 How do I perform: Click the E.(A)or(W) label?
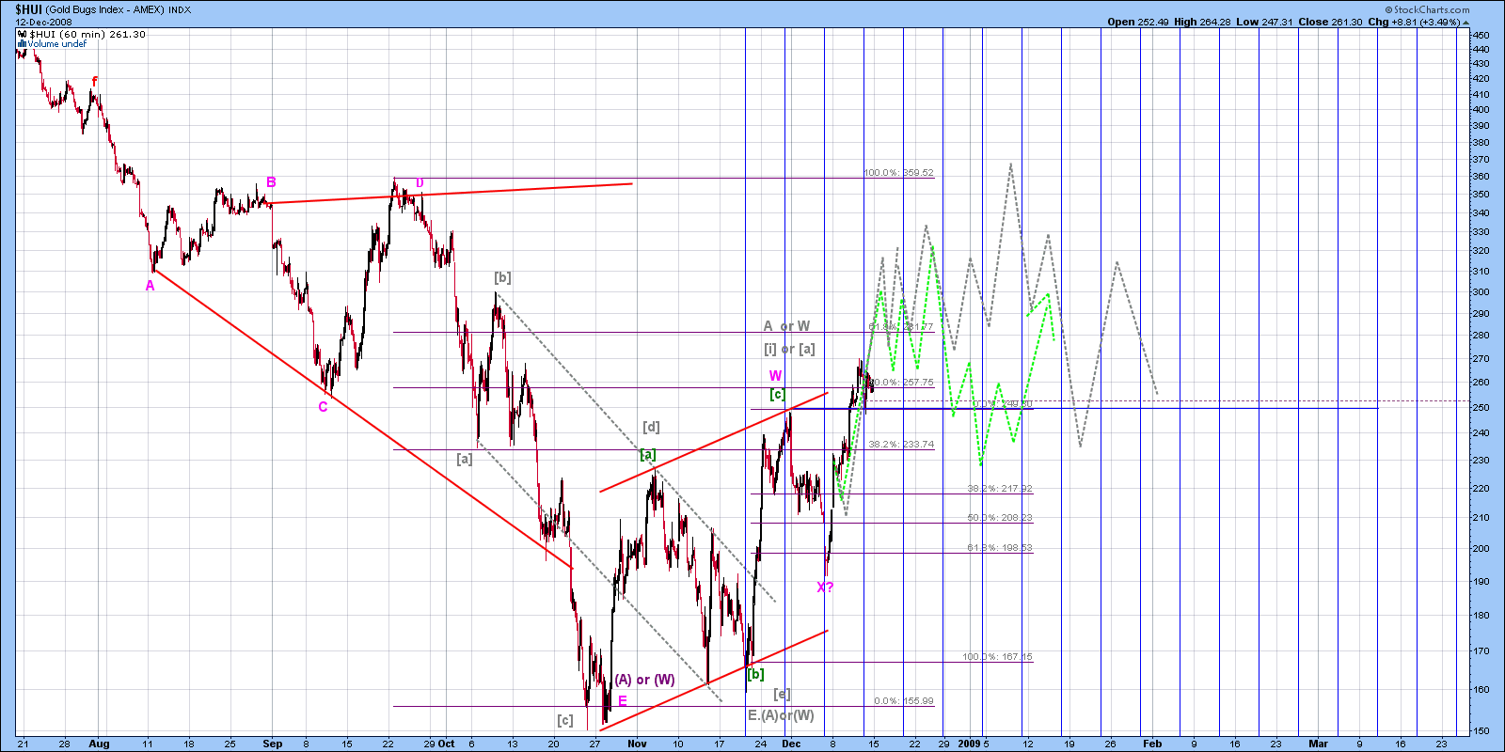click(x=781, y=715)
